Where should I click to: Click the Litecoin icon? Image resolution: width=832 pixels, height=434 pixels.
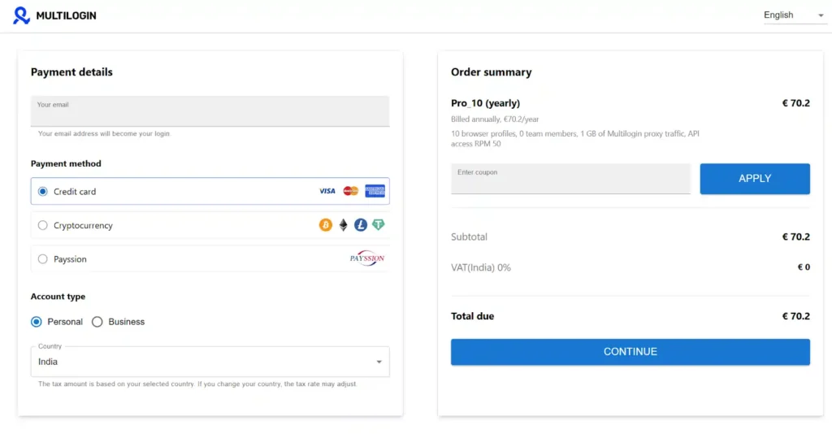(361, 225)
